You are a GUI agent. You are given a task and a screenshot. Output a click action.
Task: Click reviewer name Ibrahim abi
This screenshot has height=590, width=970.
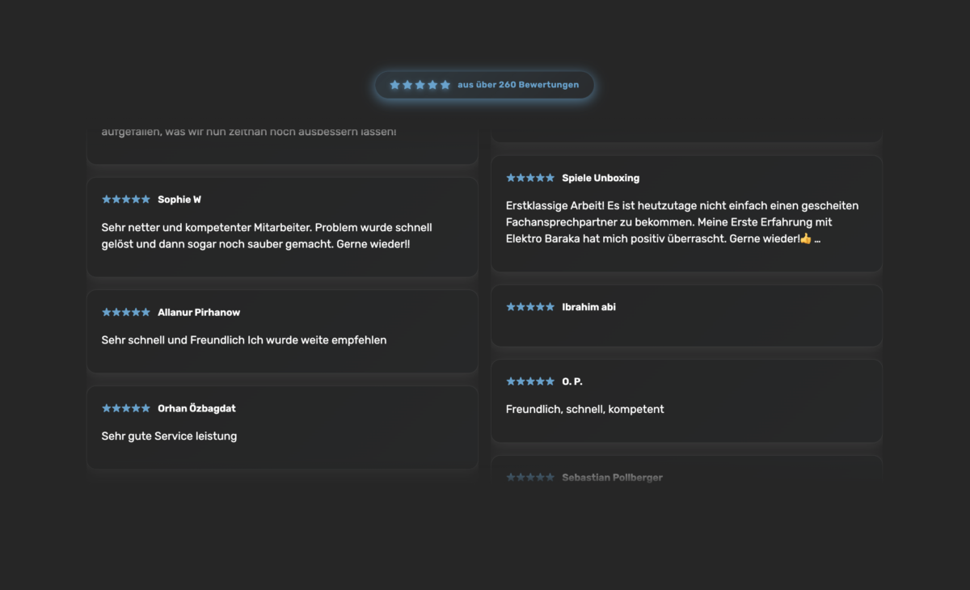[x=588, y=307]
